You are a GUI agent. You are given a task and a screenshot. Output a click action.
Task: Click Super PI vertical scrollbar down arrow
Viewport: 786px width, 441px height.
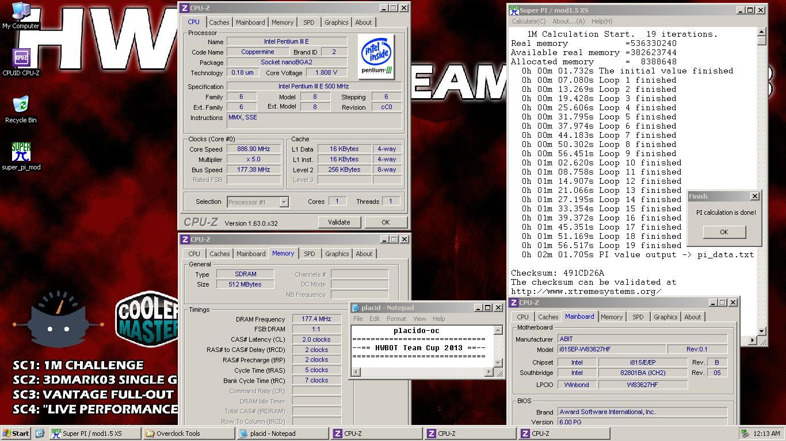[762, 331]
